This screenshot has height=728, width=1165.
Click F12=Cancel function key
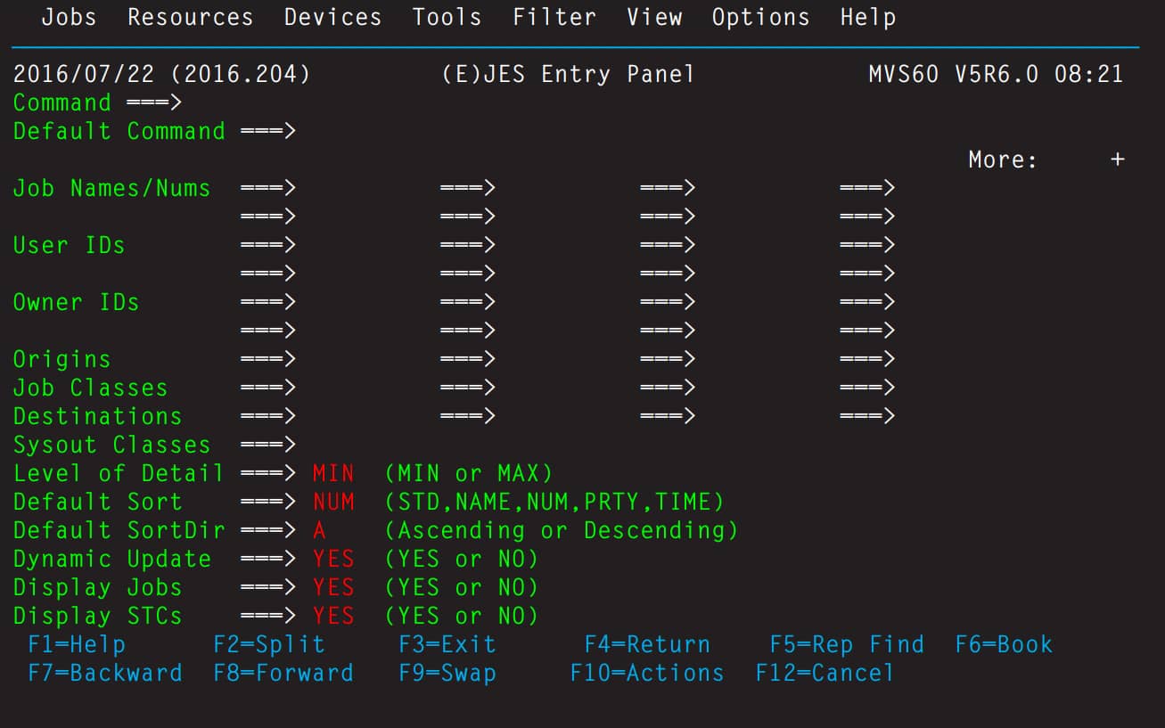click(825, 673)
